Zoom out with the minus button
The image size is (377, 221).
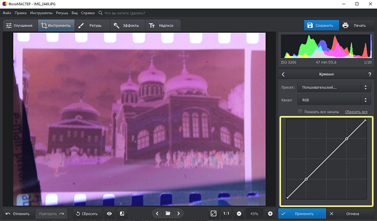[x=239, y=213]
